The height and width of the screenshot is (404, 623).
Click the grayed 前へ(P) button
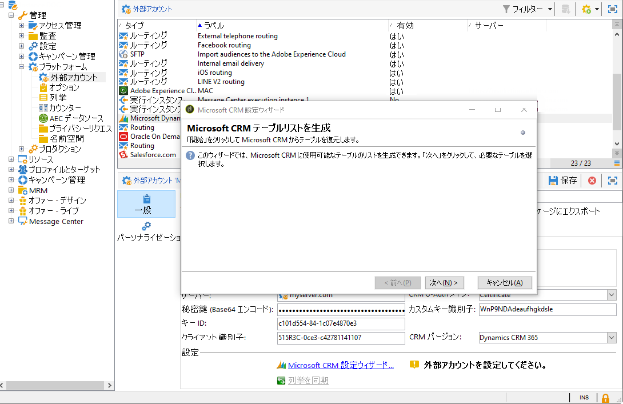[397, 283]
